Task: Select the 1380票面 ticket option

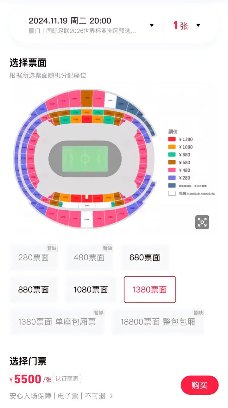Action: tap(149, 289)
